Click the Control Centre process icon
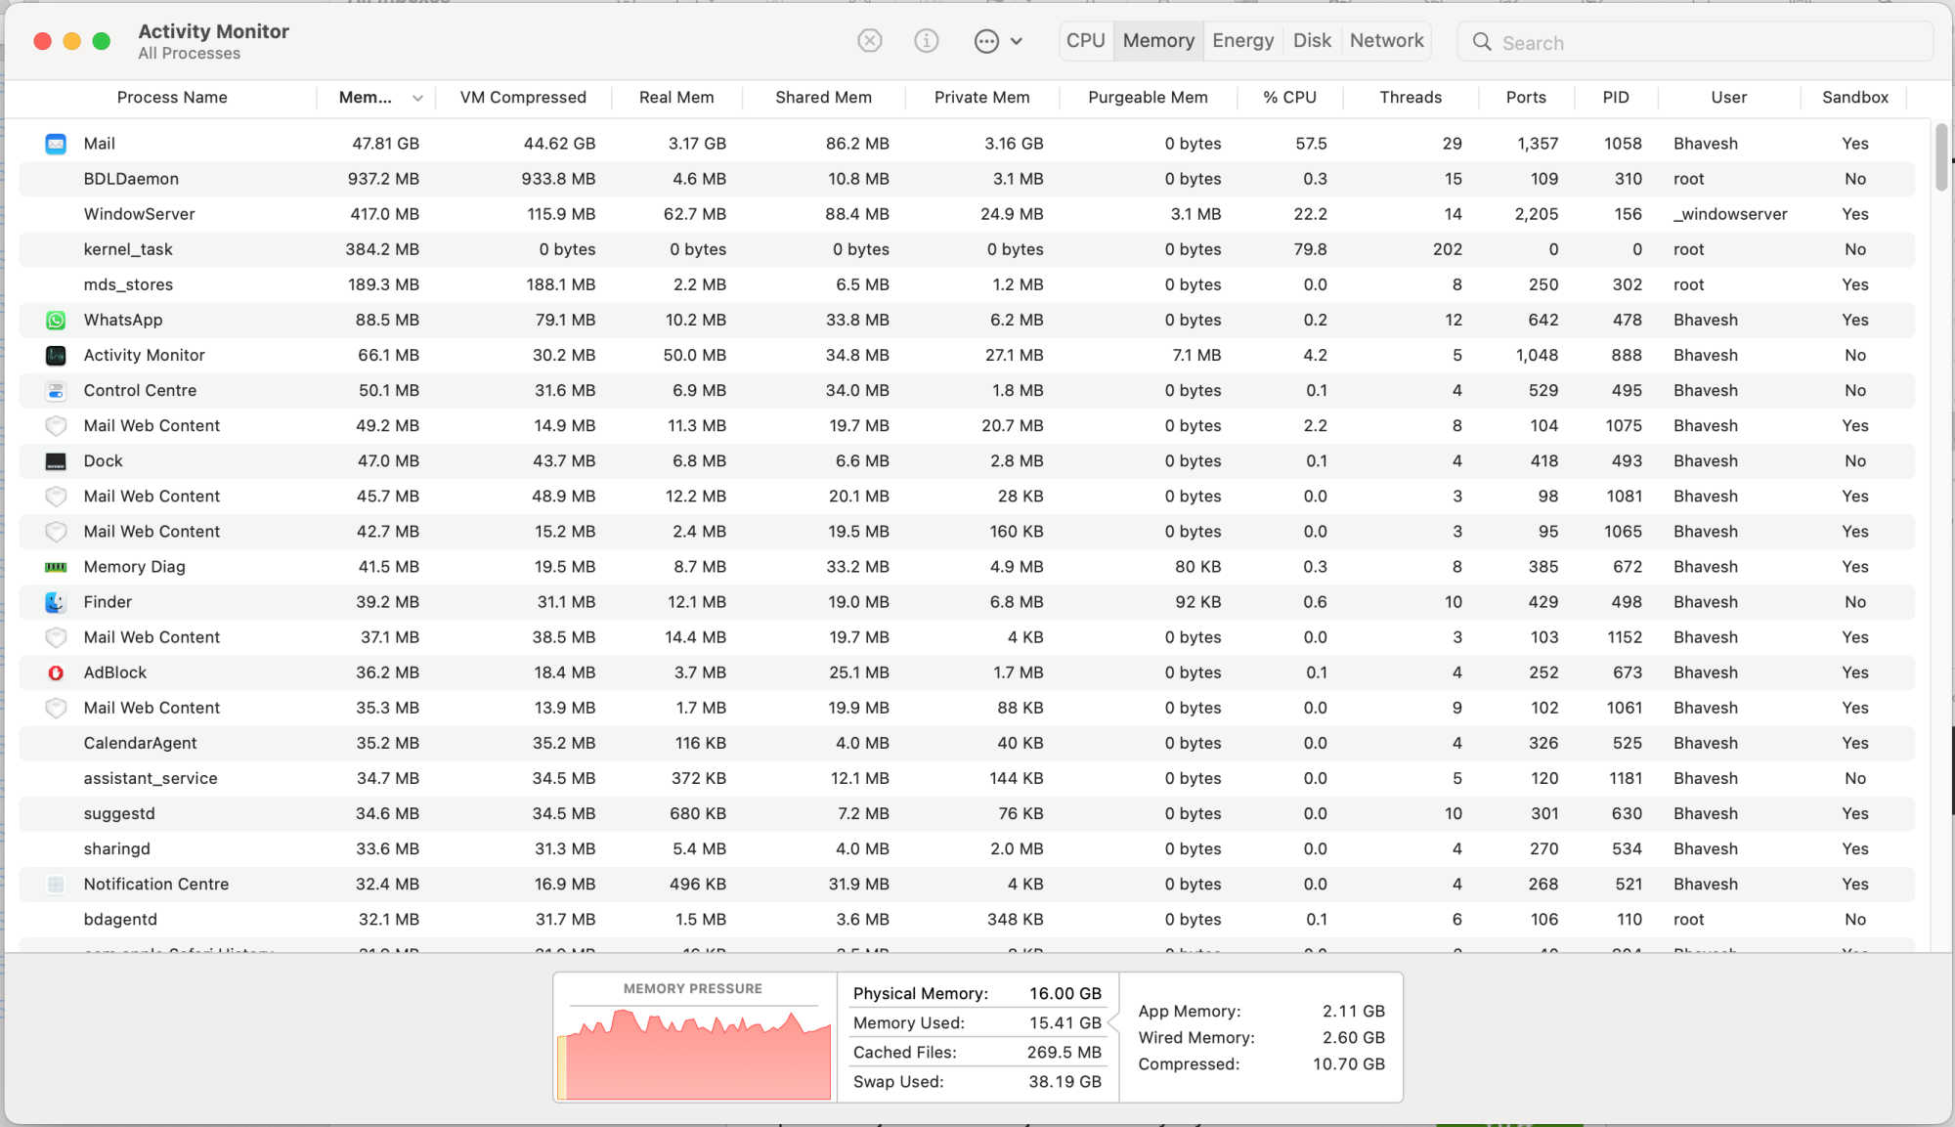The image size is (1955, 1127). 56,391
